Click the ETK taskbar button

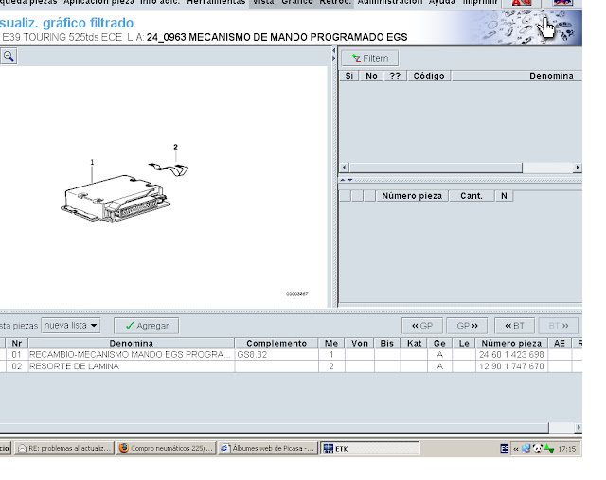pos(370,449)
